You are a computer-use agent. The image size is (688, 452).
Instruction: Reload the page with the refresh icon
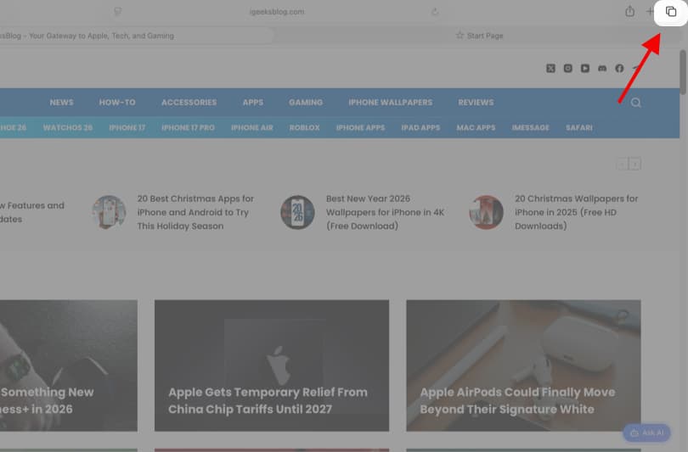(x=435, y=12)
